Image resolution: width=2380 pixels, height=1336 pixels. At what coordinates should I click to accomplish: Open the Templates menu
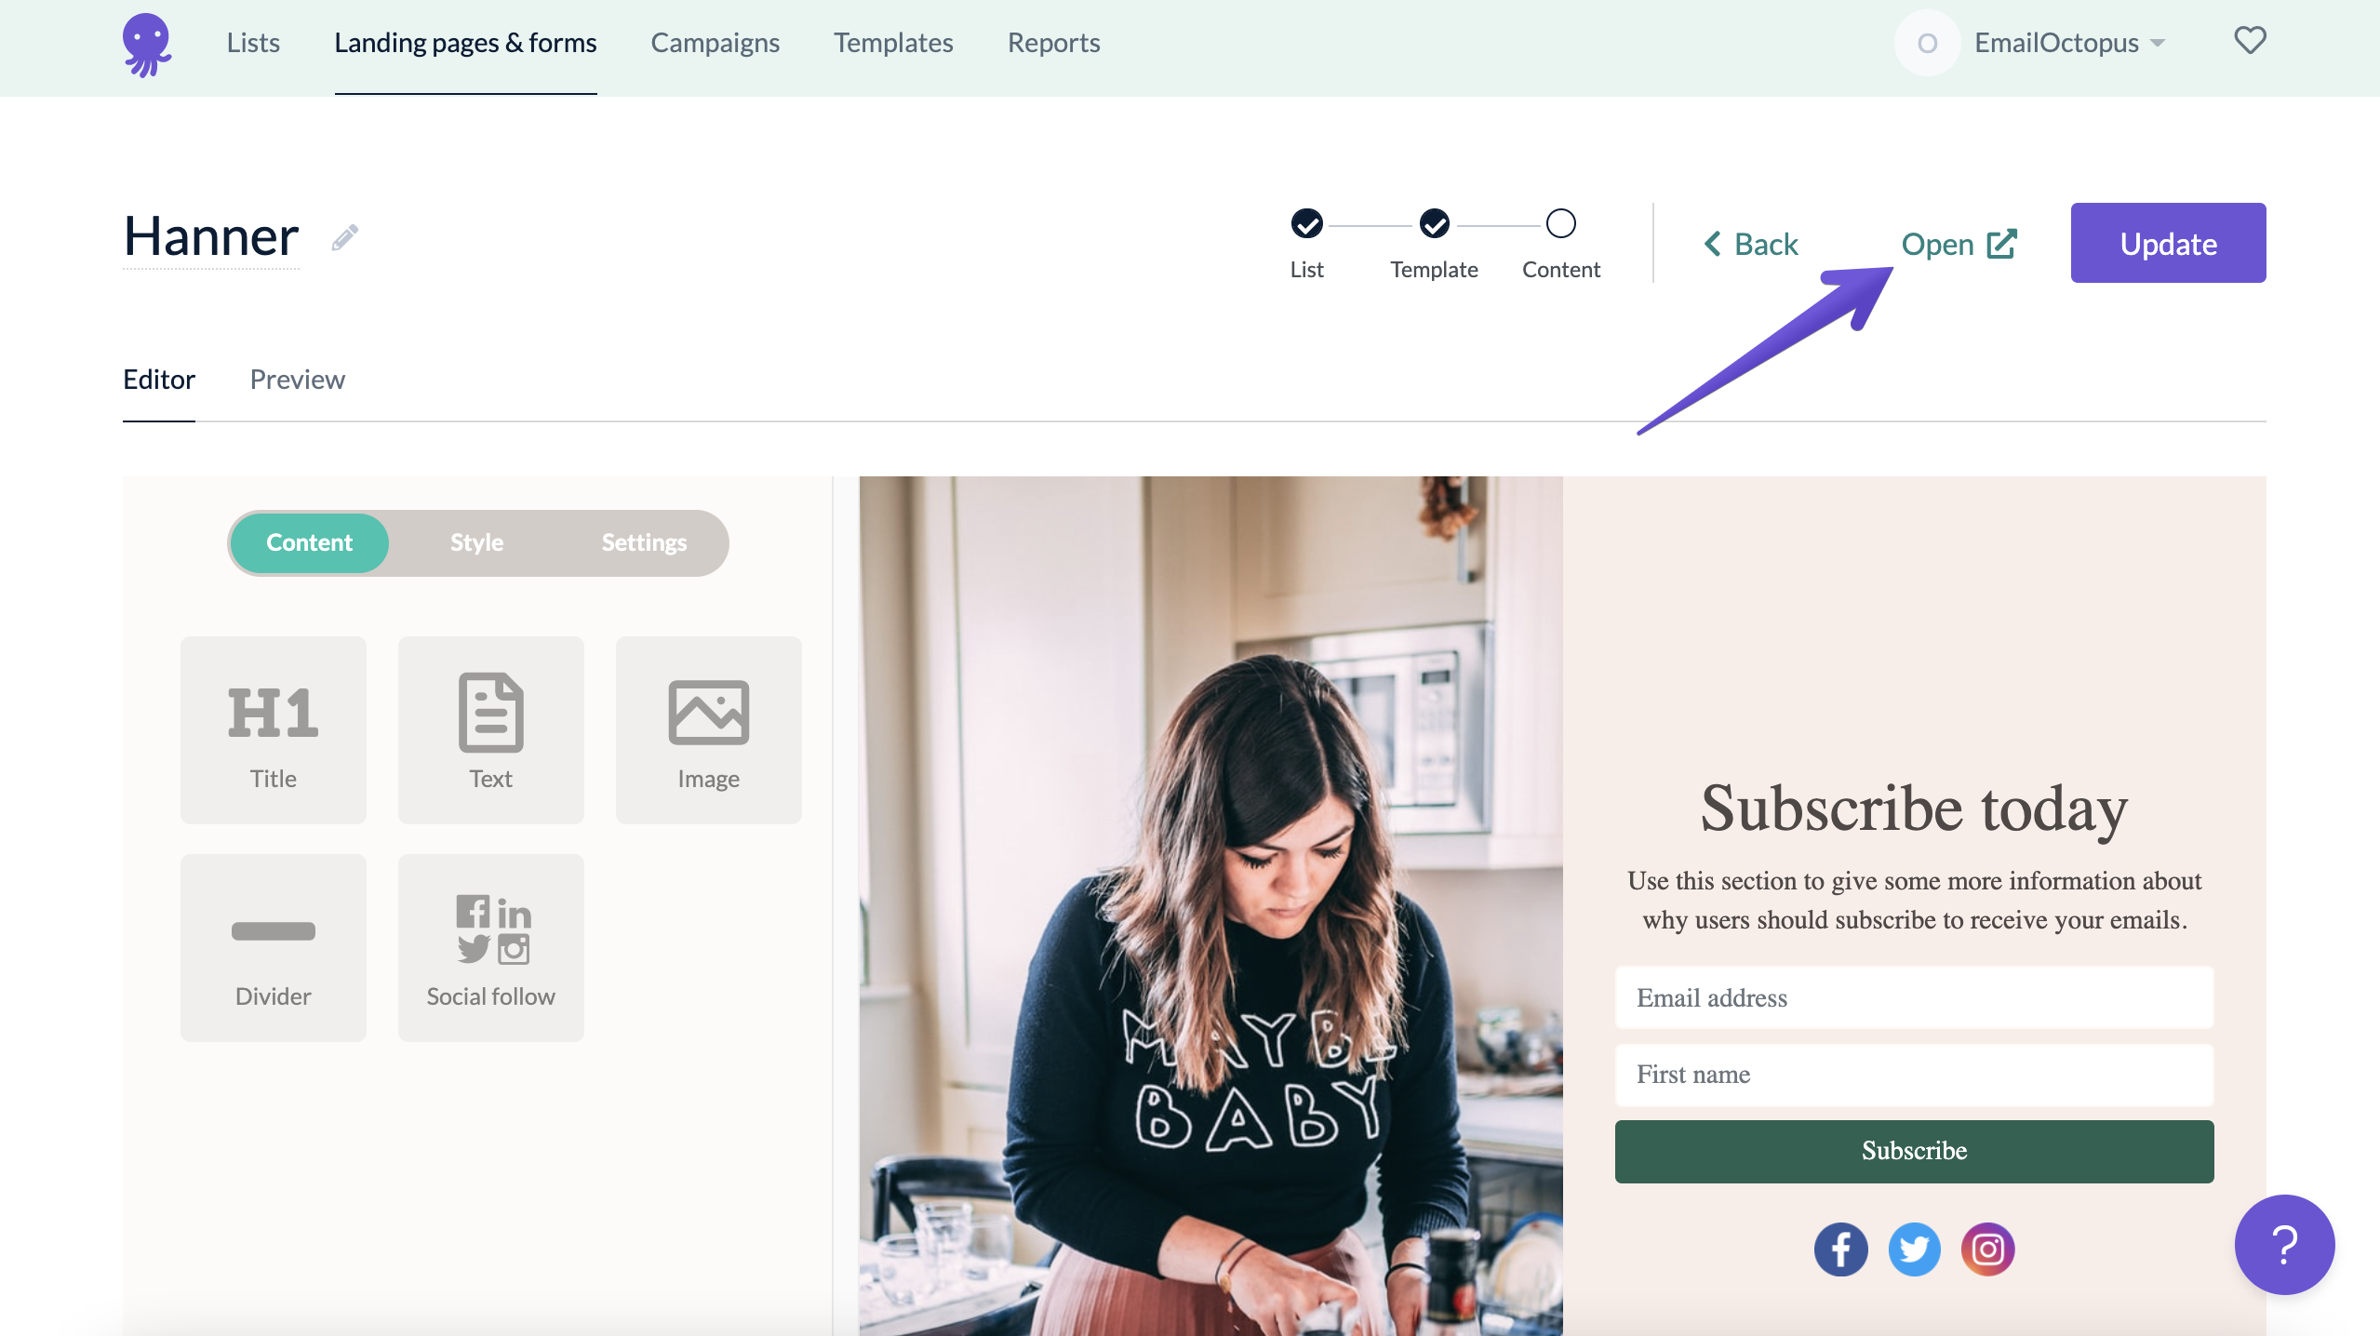(x=893, y=43)
